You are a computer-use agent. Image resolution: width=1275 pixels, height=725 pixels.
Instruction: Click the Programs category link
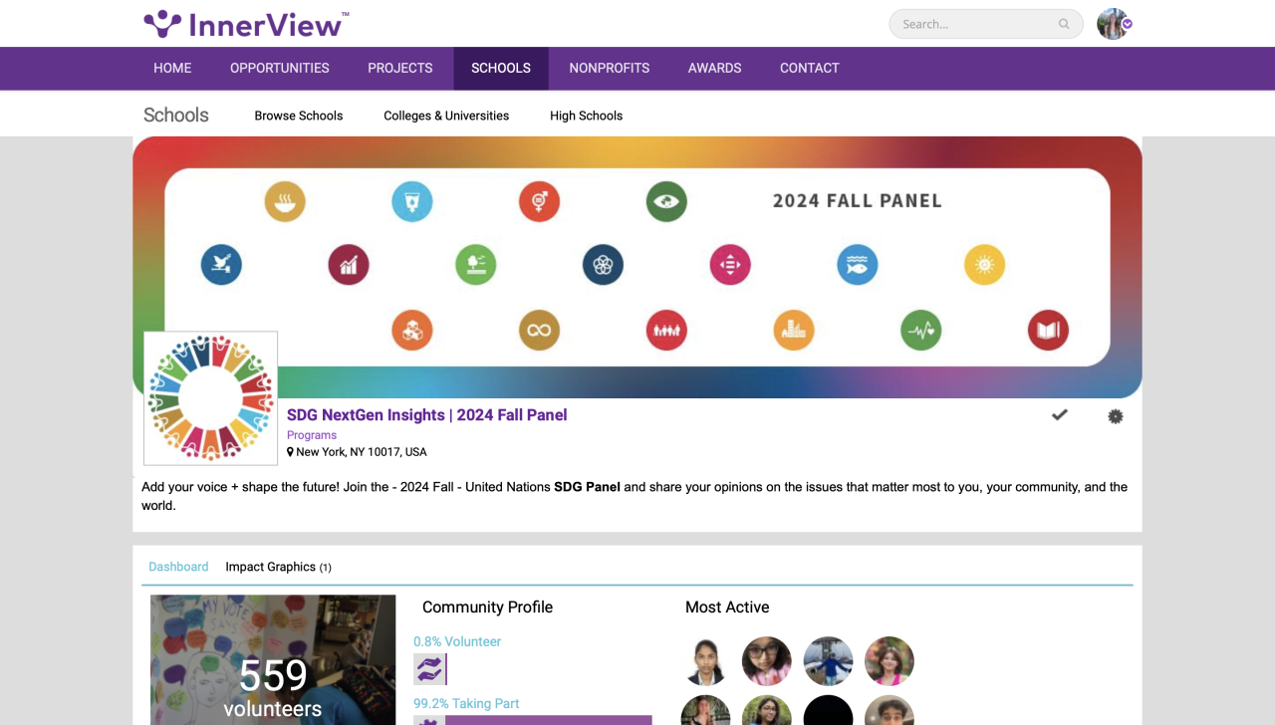[x=312, y=435]
